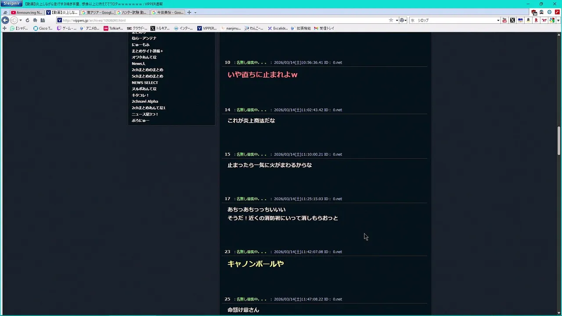Screen dimensions: 562x316
Task: Switch to the 東アジア - Google tab
Action: [97, 12]
